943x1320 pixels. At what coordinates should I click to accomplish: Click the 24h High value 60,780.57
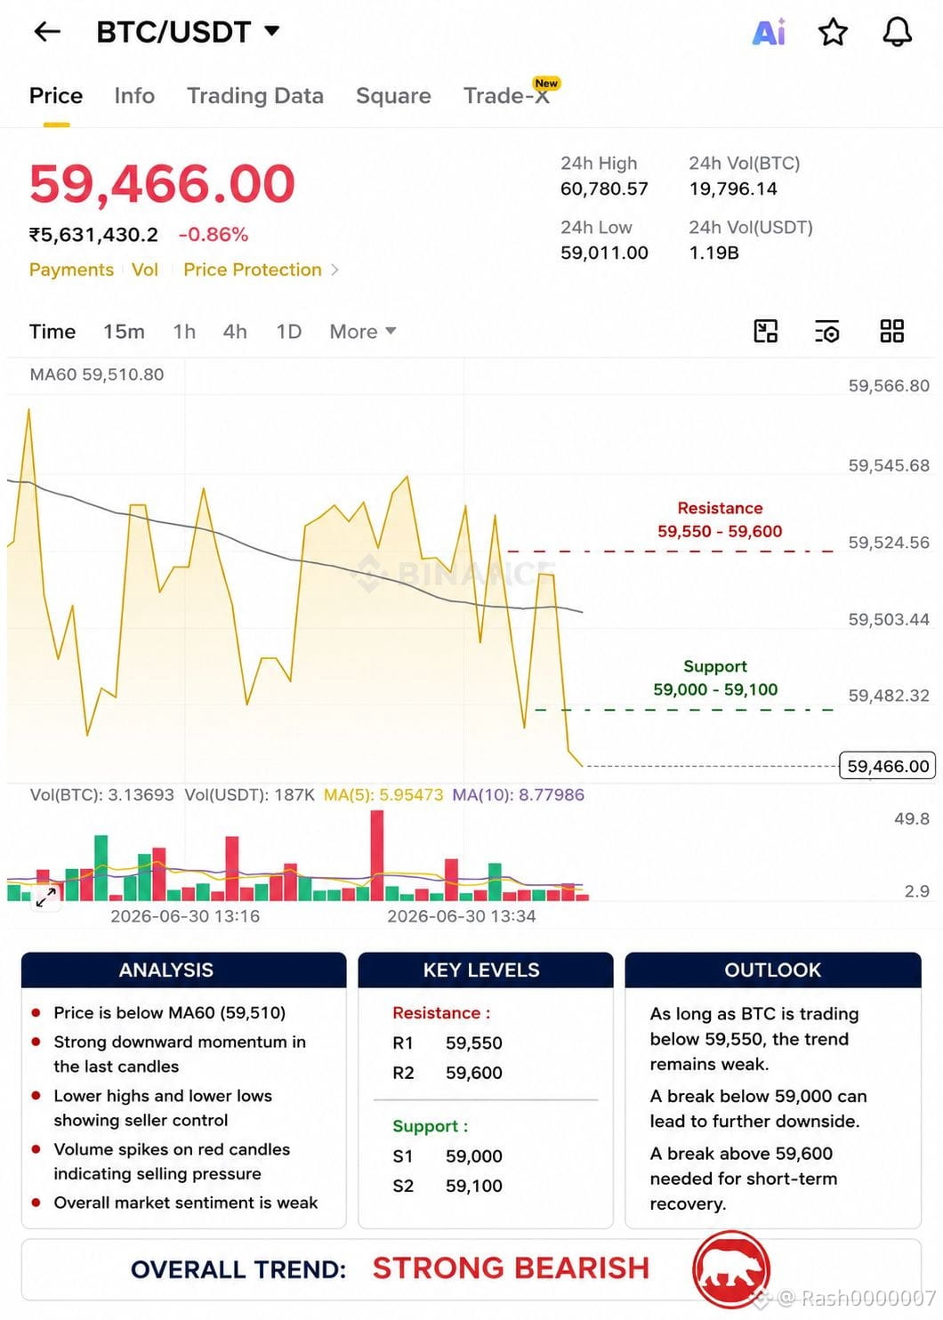604,189
